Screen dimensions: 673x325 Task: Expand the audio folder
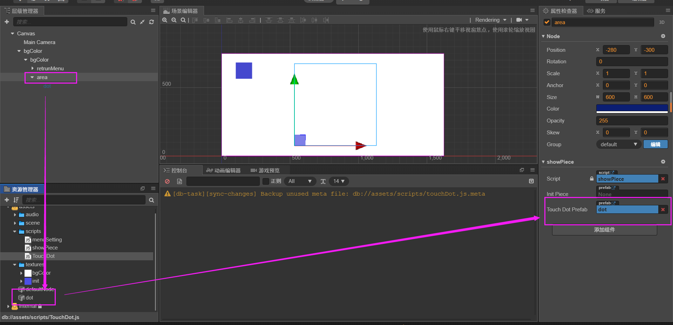click(15, 214)
